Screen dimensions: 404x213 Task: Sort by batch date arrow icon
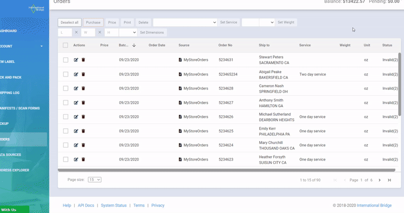(134, 45)
